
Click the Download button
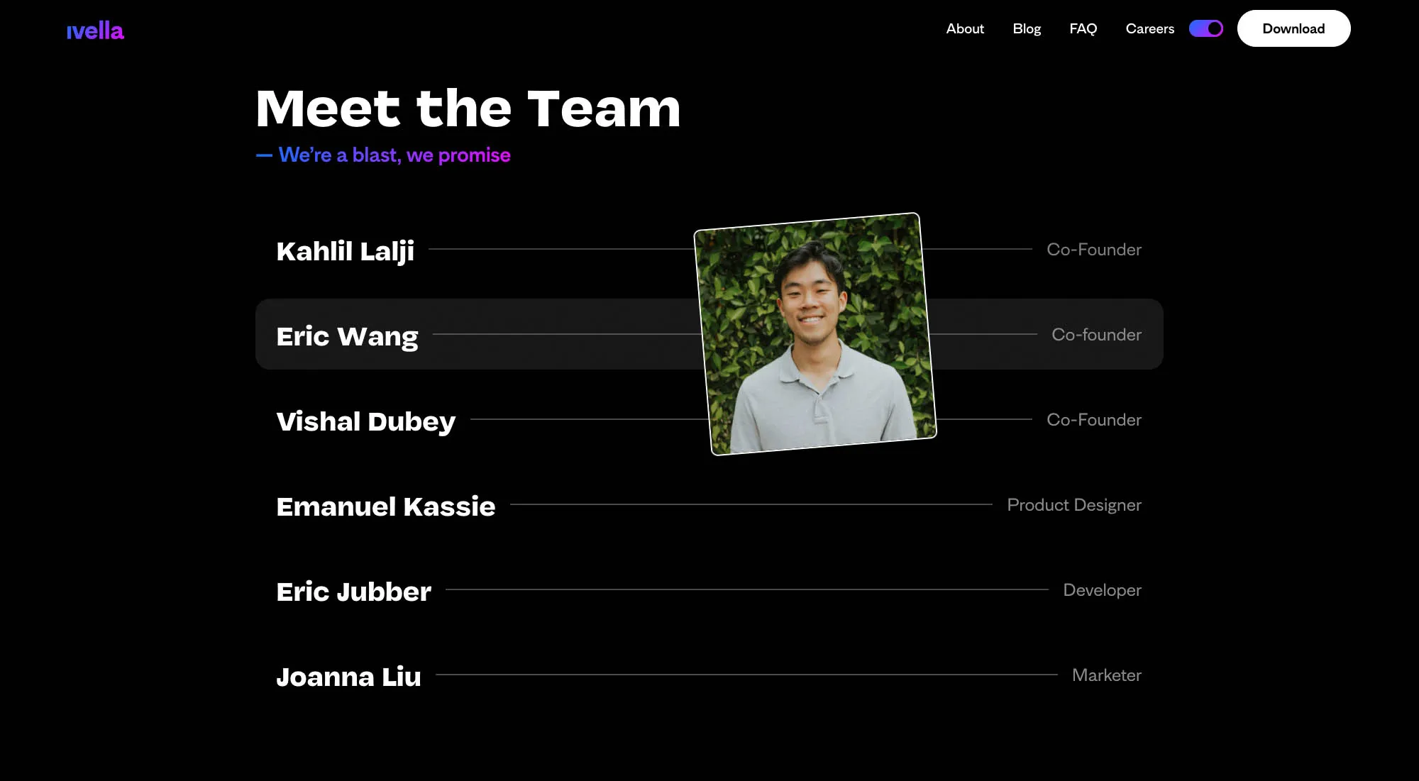point(1293,28)
